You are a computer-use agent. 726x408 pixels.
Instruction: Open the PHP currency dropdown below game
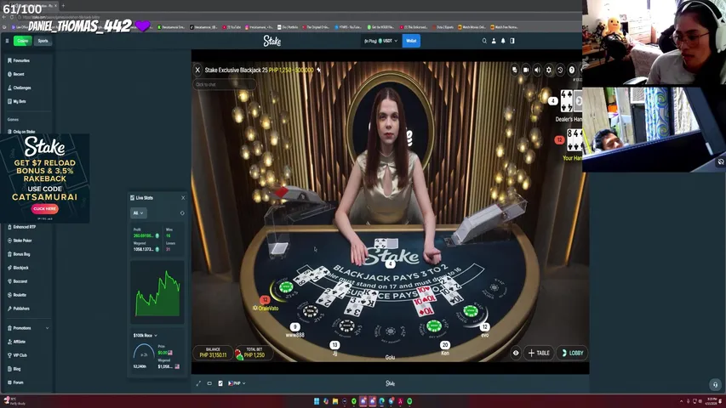tap(237, 383)
